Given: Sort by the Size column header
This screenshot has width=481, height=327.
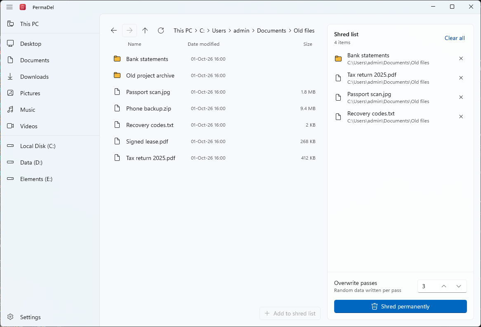Looking at the screenshot, I should (308, 44).
